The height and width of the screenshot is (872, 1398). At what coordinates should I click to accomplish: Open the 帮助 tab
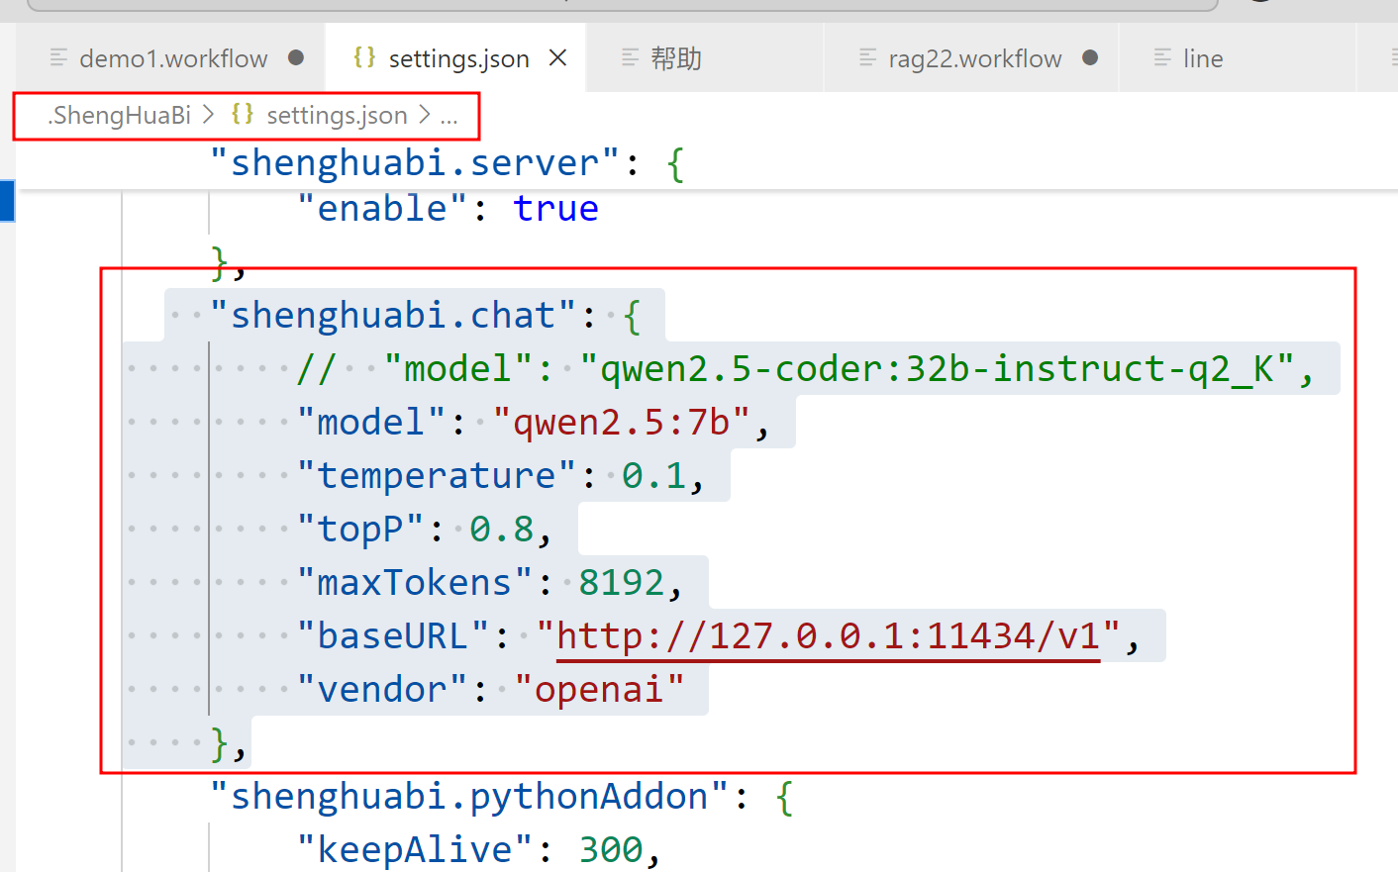pos(676,58)
